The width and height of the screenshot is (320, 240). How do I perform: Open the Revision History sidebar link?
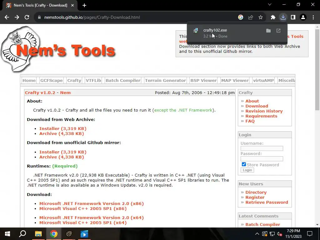pos(264,111)
